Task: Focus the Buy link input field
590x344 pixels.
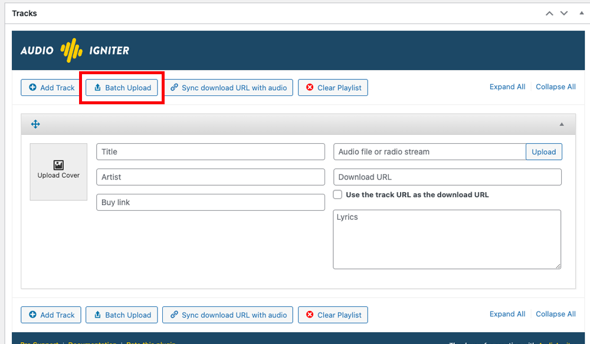Action: pyautogui.click(x=211, y=202)
